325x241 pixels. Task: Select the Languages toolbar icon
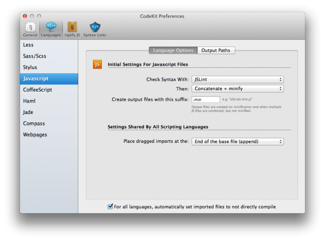[51, 30]
